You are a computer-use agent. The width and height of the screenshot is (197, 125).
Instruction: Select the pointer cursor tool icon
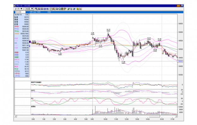click(x=71, y=9)
